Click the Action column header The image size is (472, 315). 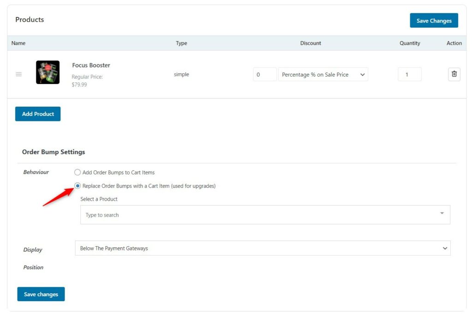tap(454, 43)
